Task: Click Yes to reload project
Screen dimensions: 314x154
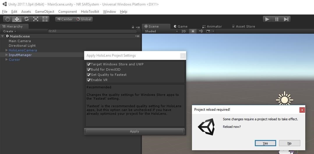Action: click(265, 143)
